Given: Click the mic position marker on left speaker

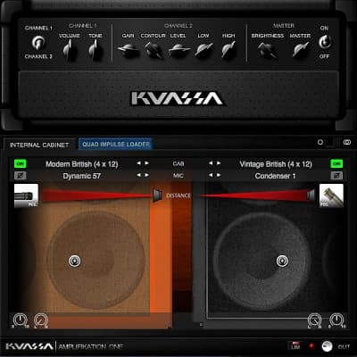Looking at the screenshot, I should [x=74, y=261].
